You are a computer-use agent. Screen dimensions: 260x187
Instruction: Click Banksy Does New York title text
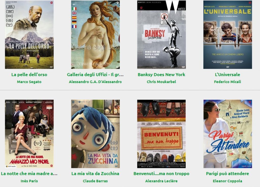point(161,74)
